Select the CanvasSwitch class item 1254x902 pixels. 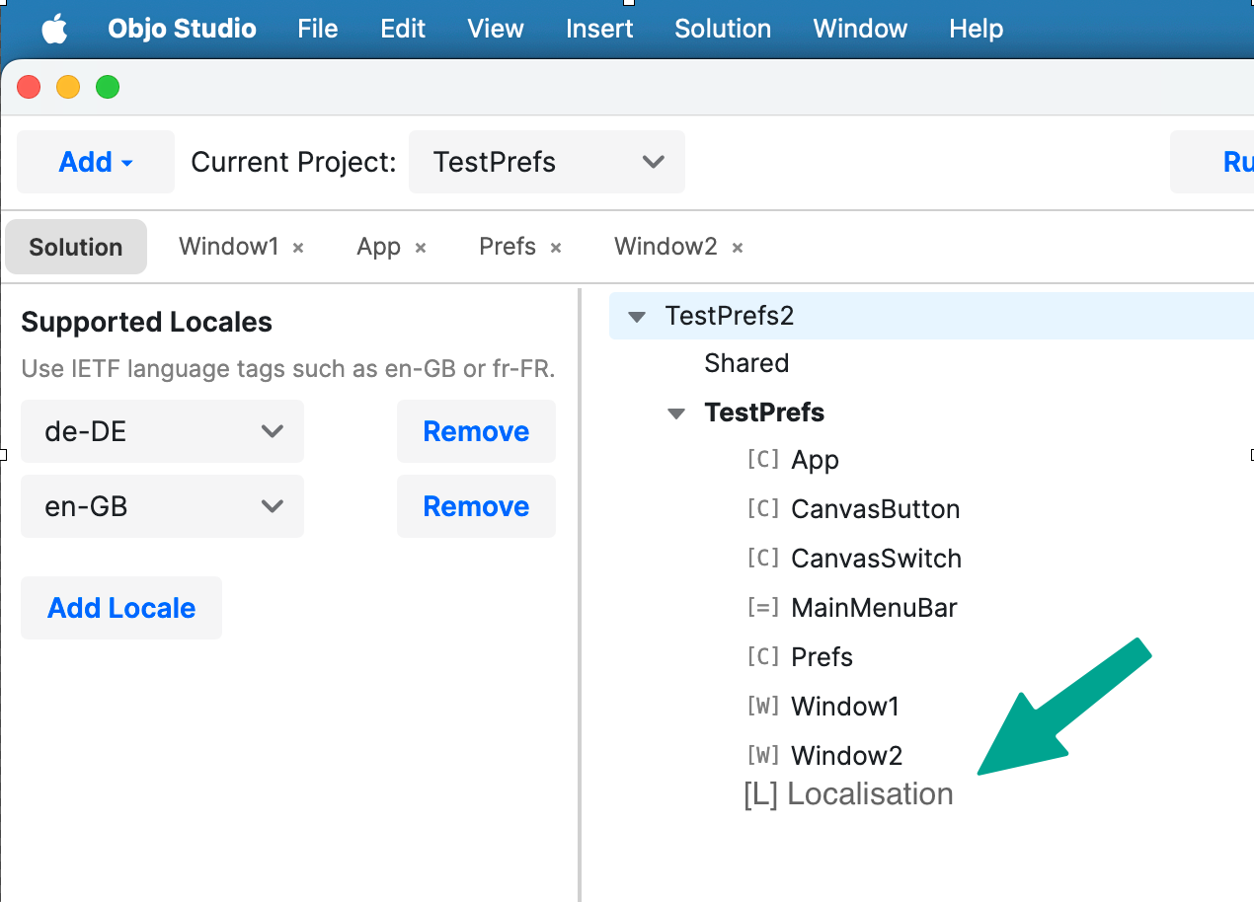coord(877,559)
